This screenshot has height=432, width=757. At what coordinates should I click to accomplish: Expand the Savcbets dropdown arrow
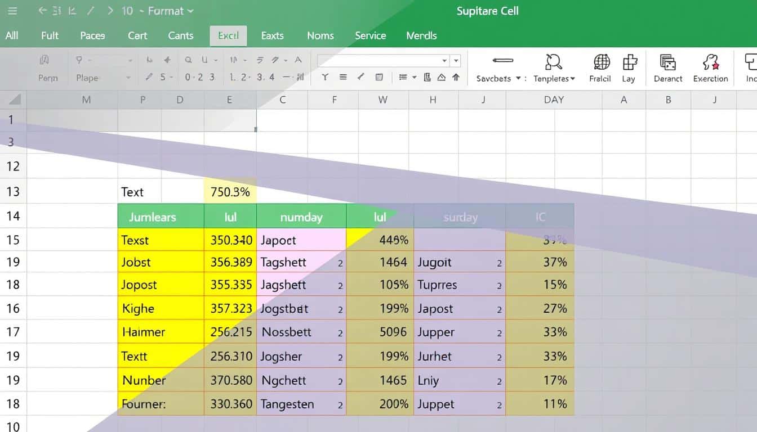[518, 79]
